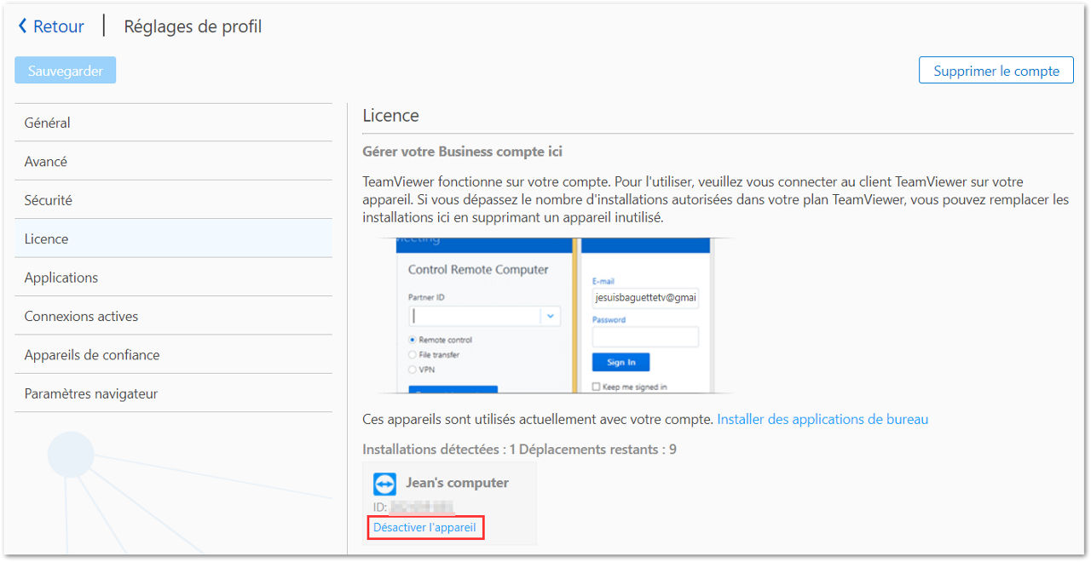Image resolution: width=1091 pixels, height=562 pixels.
Task: Click the back chevron beside Retour
Action: pyautogui.click(x=22, y=26)
